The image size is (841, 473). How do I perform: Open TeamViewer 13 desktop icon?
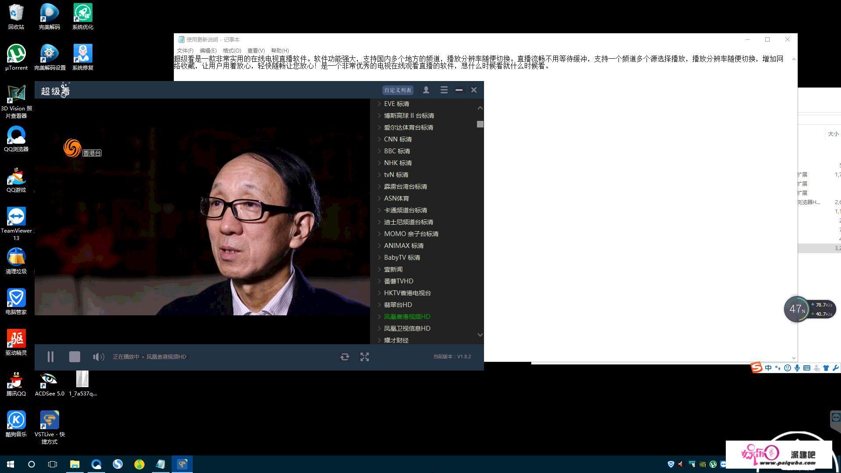click(16, 223)
